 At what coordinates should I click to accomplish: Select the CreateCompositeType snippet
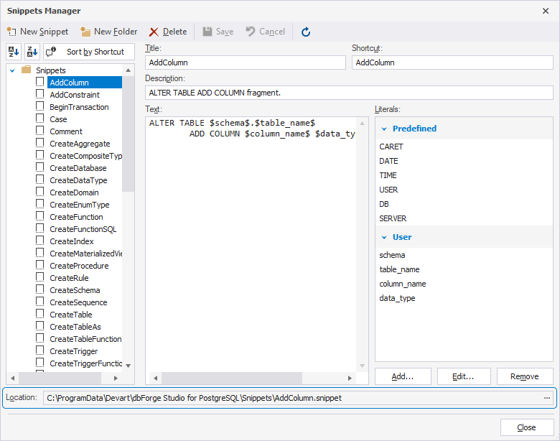click(x=85, y=156)
